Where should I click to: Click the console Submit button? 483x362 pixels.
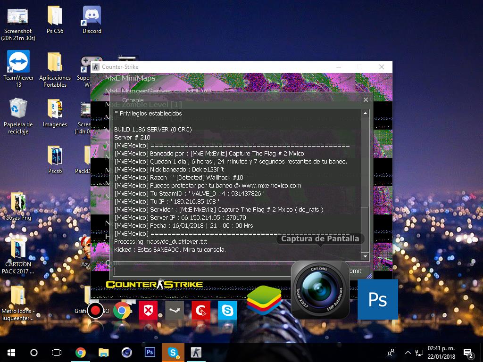click(x=358, y=271)
